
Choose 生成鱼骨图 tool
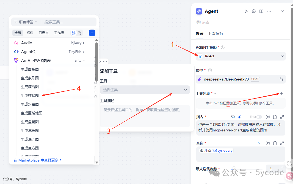[30, 122]
